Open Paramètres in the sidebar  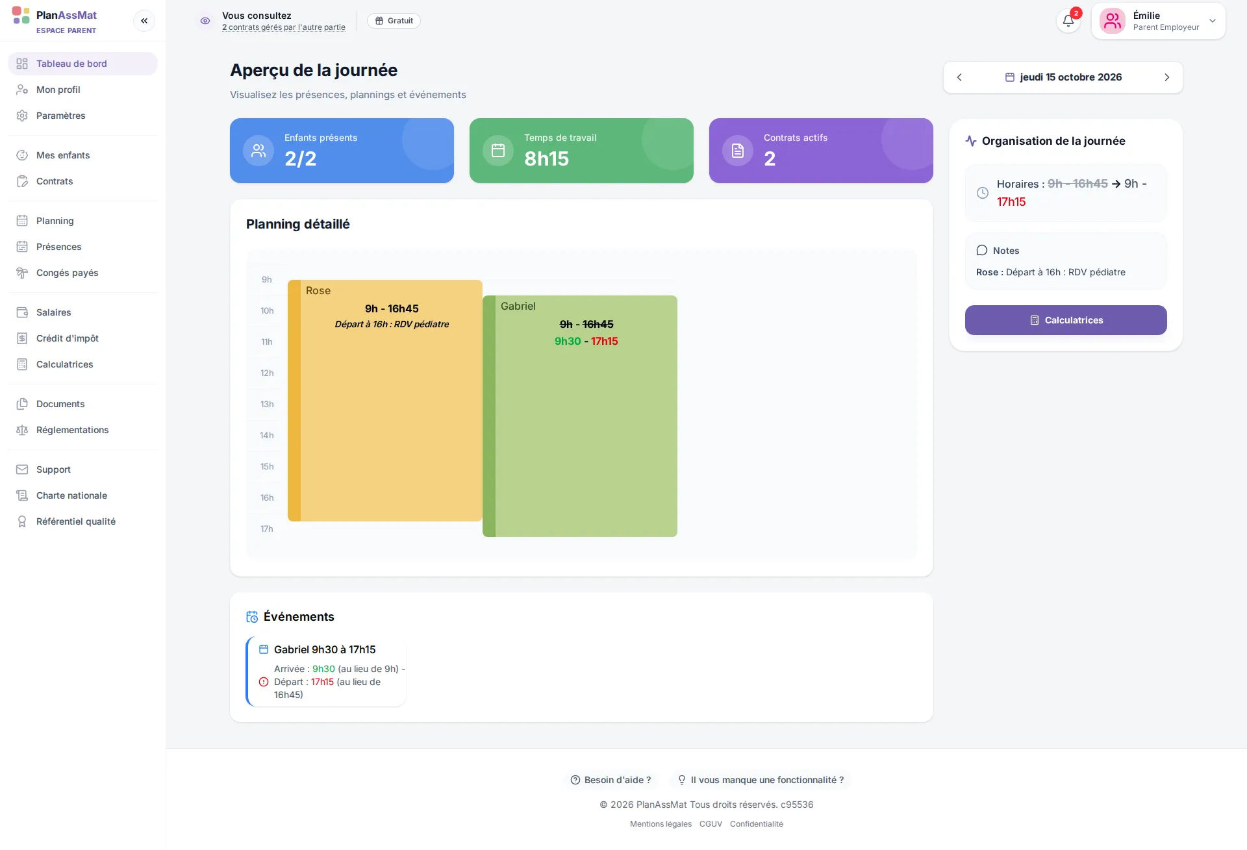pyautogui.click(x=82, y=116)
